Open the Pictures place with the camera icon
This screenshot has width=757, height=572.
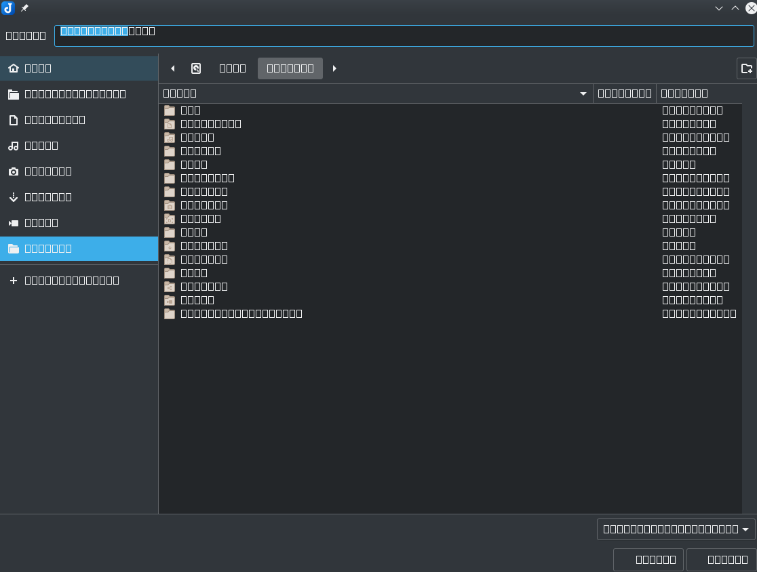pyautogui.click(x=47, y=171)
